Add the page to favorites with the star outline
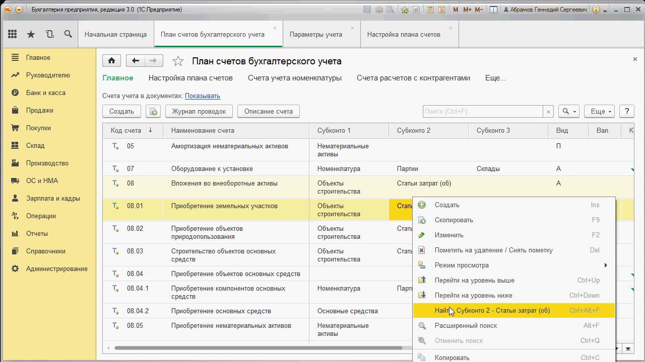Viewport: 645px width, 362px height. tap(178, 61)
